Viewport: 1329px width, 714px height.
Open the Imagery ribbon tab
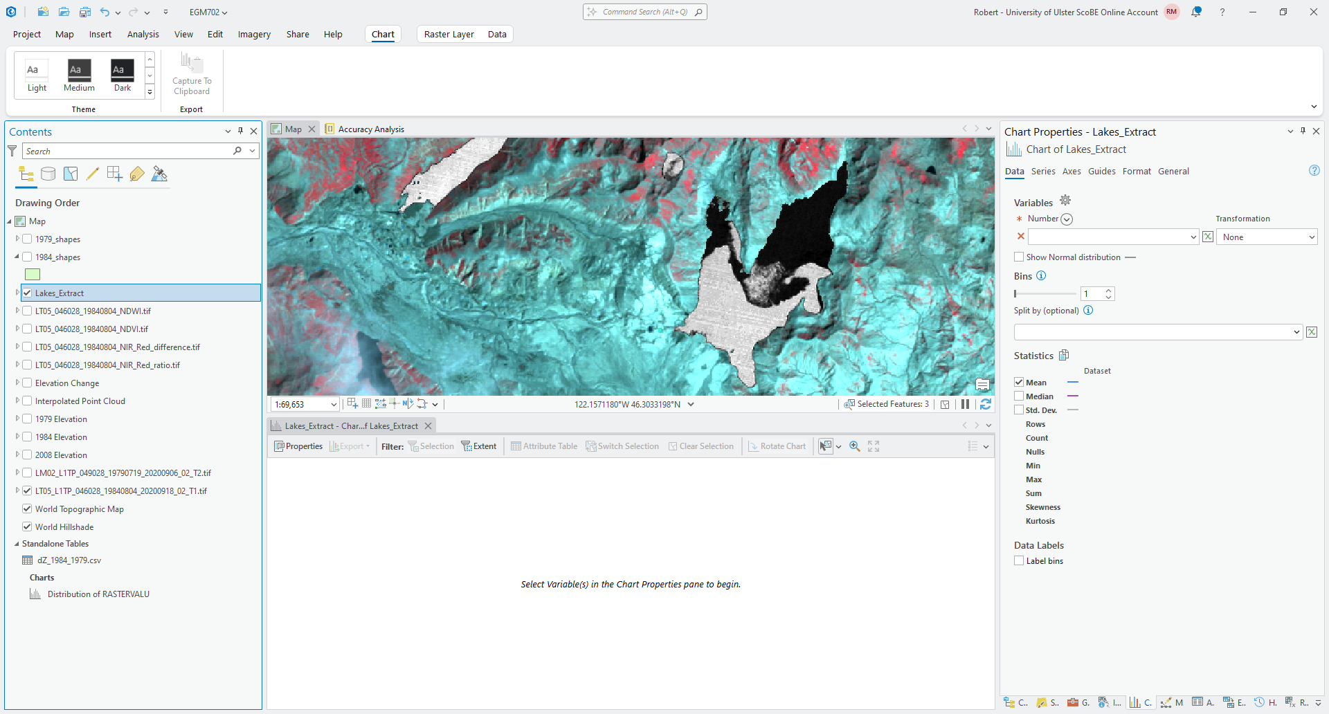[254, 35]
